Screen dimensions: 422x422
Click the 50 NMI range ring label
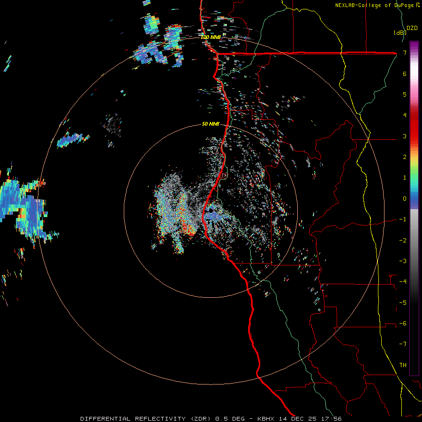click(x=211, y=124)
